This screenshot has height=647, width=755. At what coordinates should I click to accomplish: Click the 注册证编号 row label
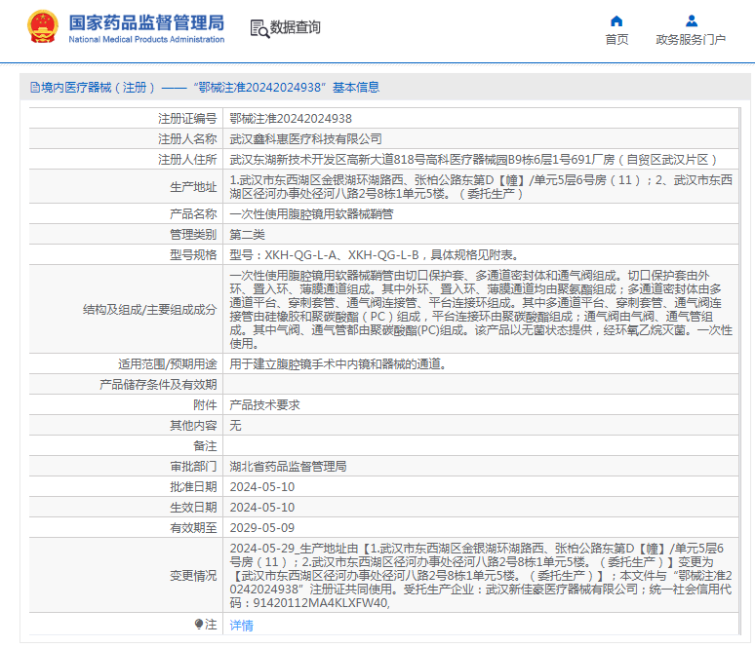(187, 118)
